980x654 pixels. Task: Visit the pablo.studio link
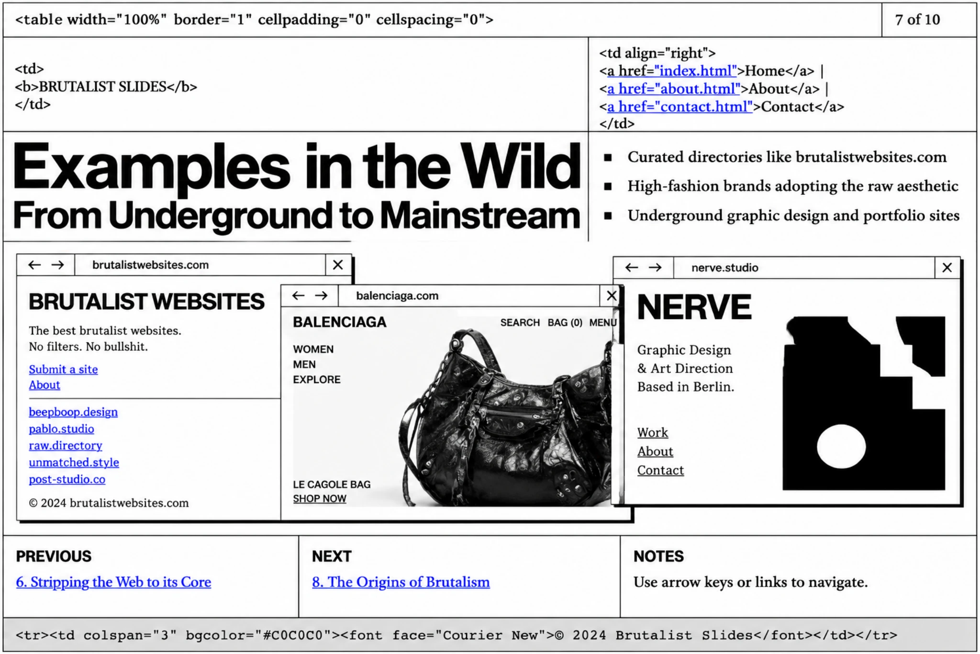61,428
